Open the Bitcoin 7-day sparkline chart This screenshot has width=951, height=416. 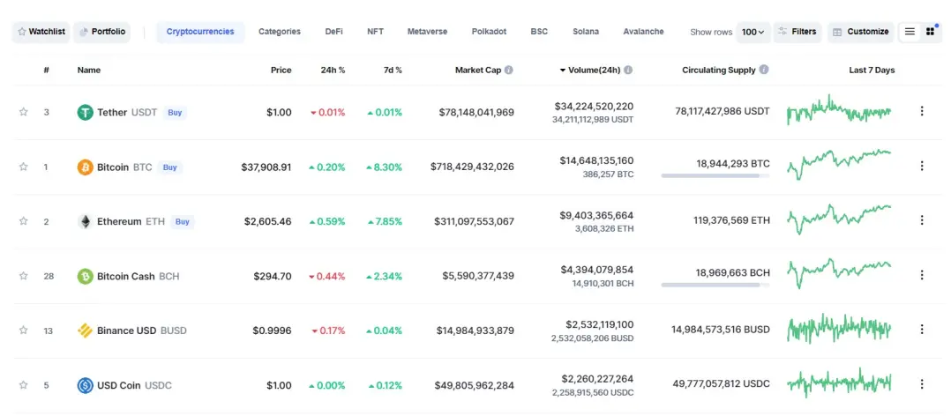[x=840, y=165]
